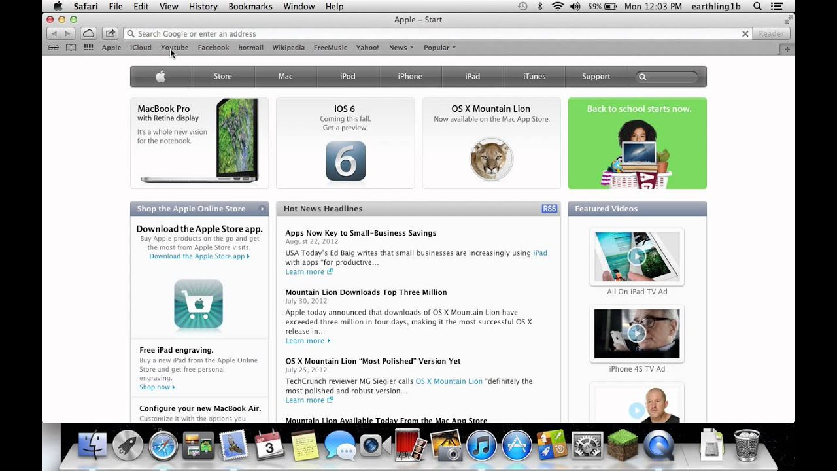Viewport: 837px width, 471px height.
Task: Click the Shop now link under iPad engraving
Action: (157, 387)
